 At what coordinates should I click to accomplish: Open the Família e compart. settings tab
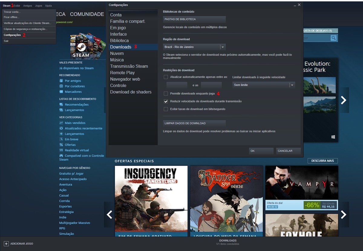pos(133,21)
